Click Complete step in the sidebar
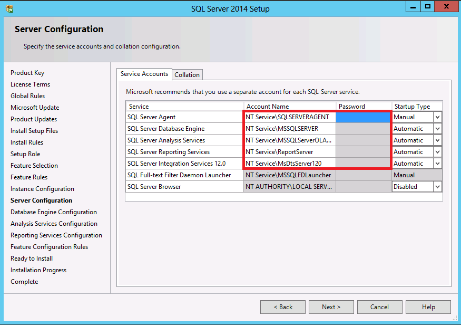461x325 pixels. 24,282
